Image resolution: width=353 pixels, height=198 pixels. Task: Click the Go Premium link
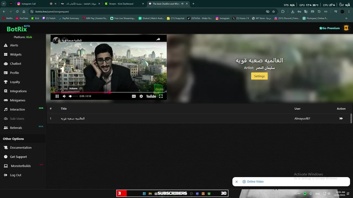tap(329, 28)
